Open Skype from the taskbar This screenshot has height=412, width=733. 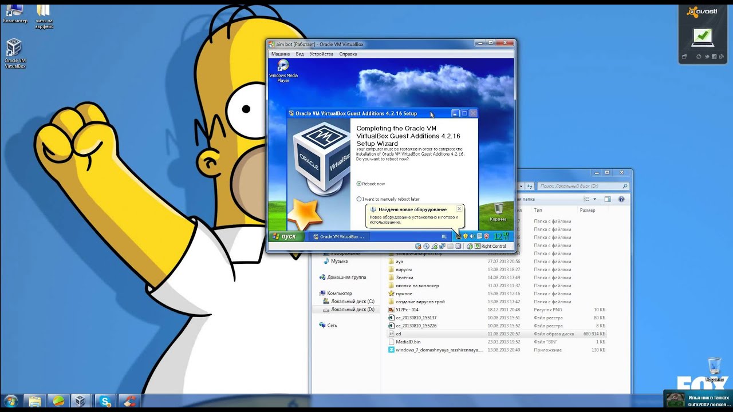click(104, 401)
